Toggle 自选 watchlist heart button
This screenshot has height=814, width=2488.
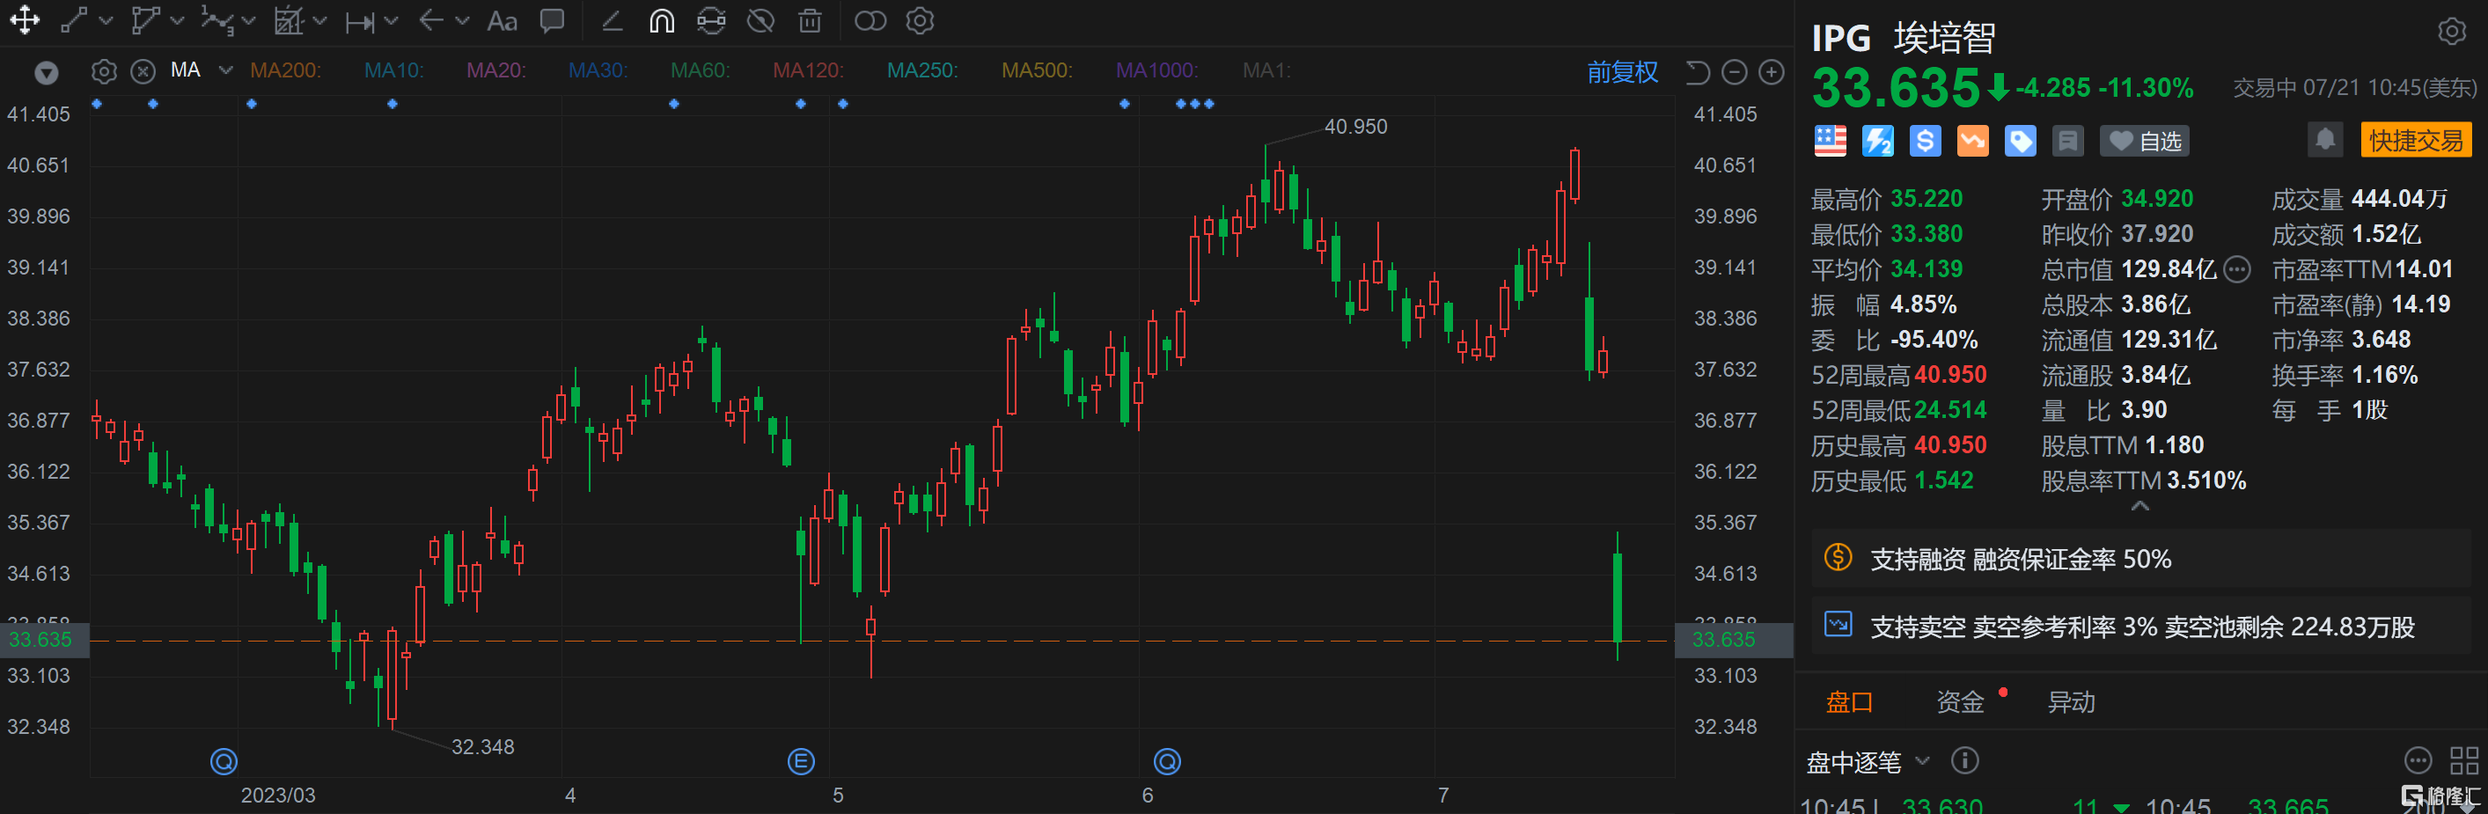2144,141
